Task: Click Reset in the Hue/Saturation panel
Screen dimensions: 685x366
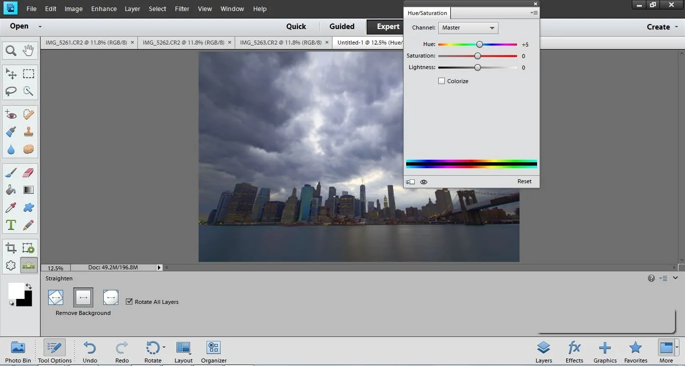Action: click(524, 181)
